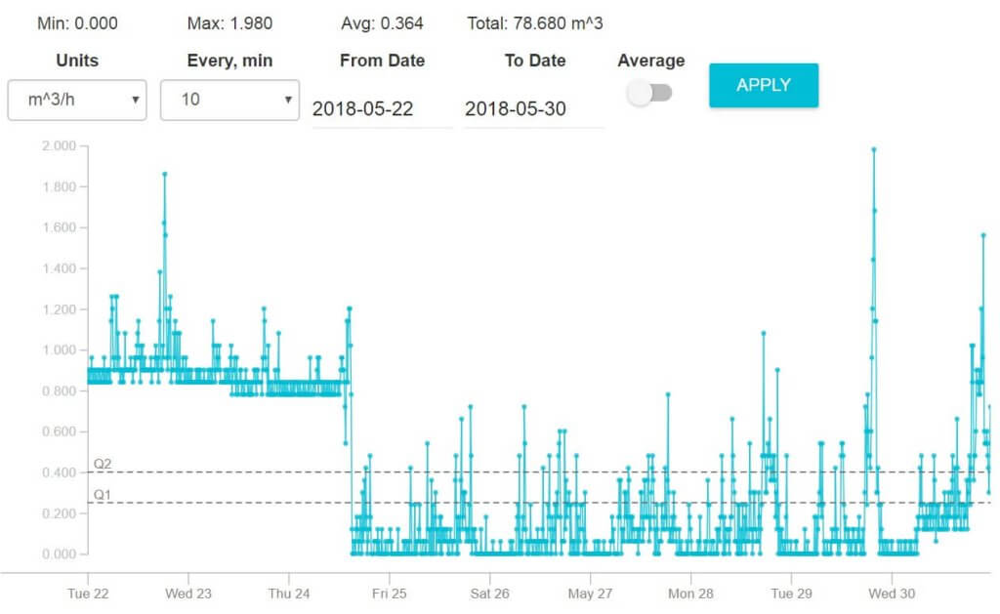This screenshot has height=614, width=1000.
Task: Click the May 27 x-axis label
Action: 590,593
